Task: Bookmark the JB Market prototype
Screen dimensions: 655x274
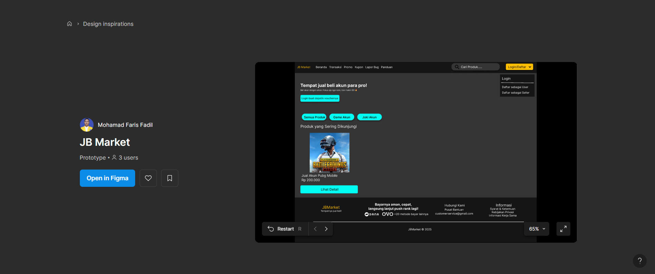Action: [170, 178]
